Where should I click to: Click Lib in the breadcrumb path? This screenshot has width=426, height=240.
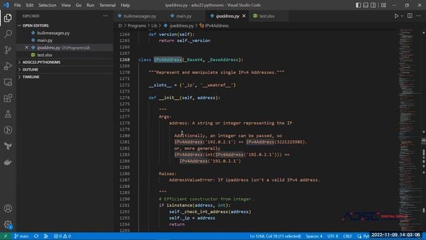(154, 25)
